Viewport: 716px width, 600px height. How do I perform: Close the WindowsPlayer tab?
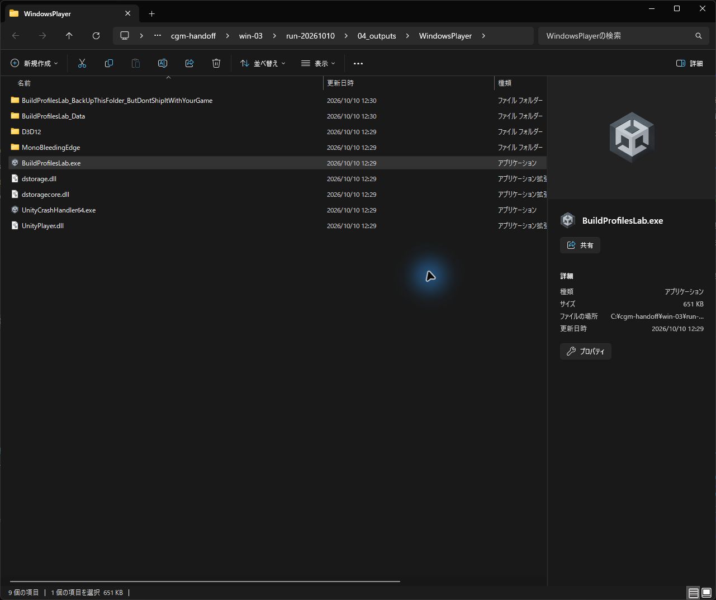coord(128,13)
